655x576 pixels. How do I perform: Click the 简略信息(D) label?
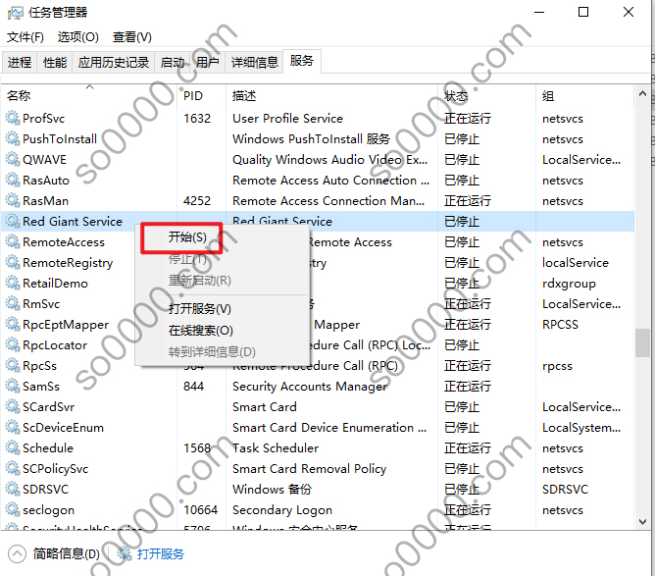(67, 553)
